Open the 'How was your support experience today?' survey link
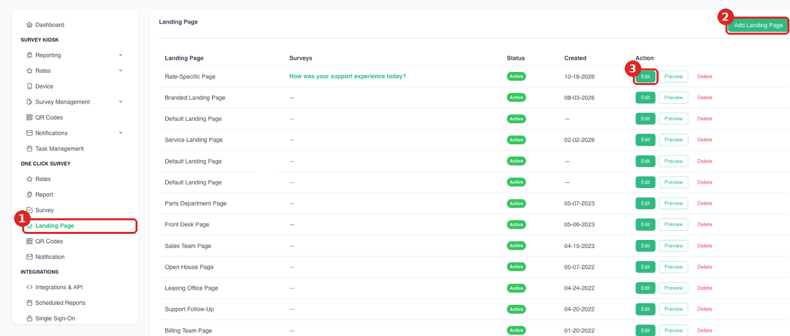This screenshot has height=336, width=790. click(x=348, y=76)
